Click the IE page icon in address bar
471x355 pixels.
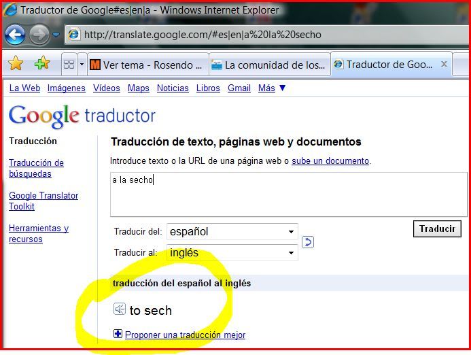[73, 34]
